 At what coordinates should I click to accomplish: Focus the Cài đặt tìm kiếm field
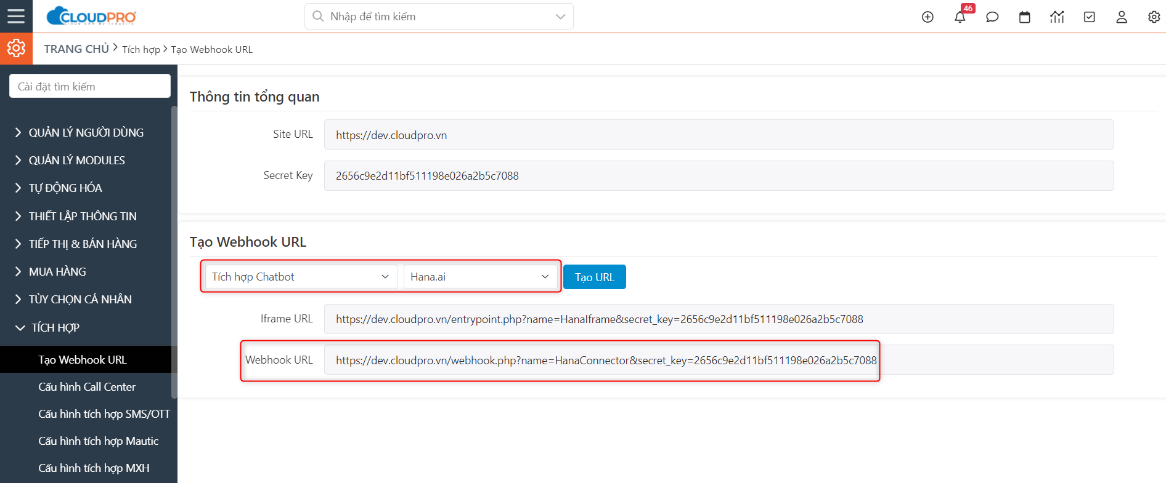point(90,86)
